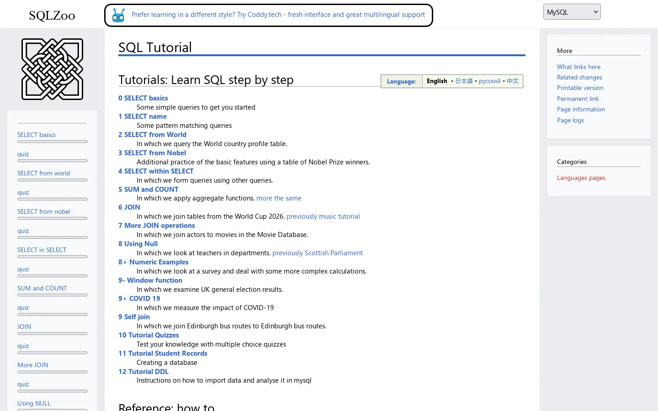Open What links here
658x411 pixels.
coord(578,67)
